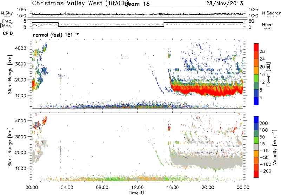Click the '18' tick on the frequency axis

tap(24, 21)
